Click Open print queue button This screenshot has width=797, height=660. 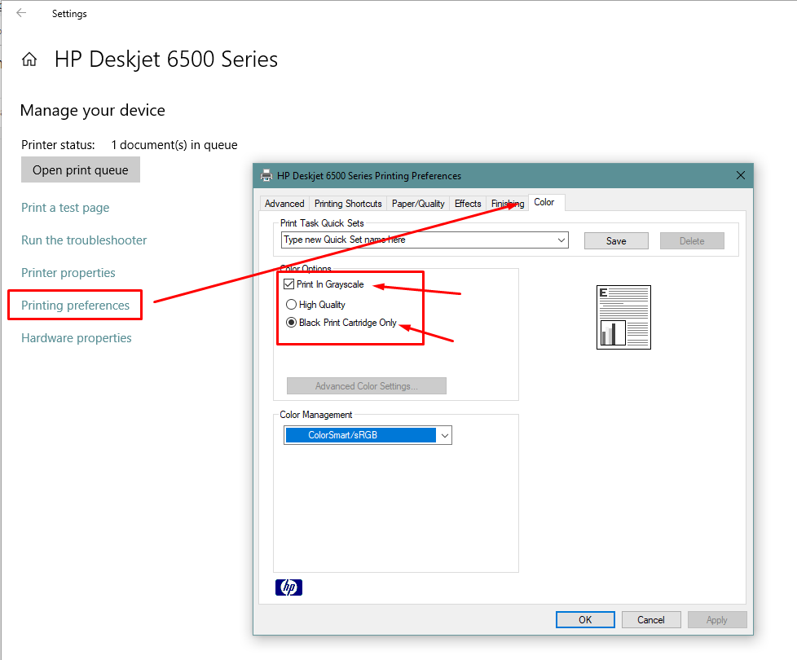[x=81, y=169]
